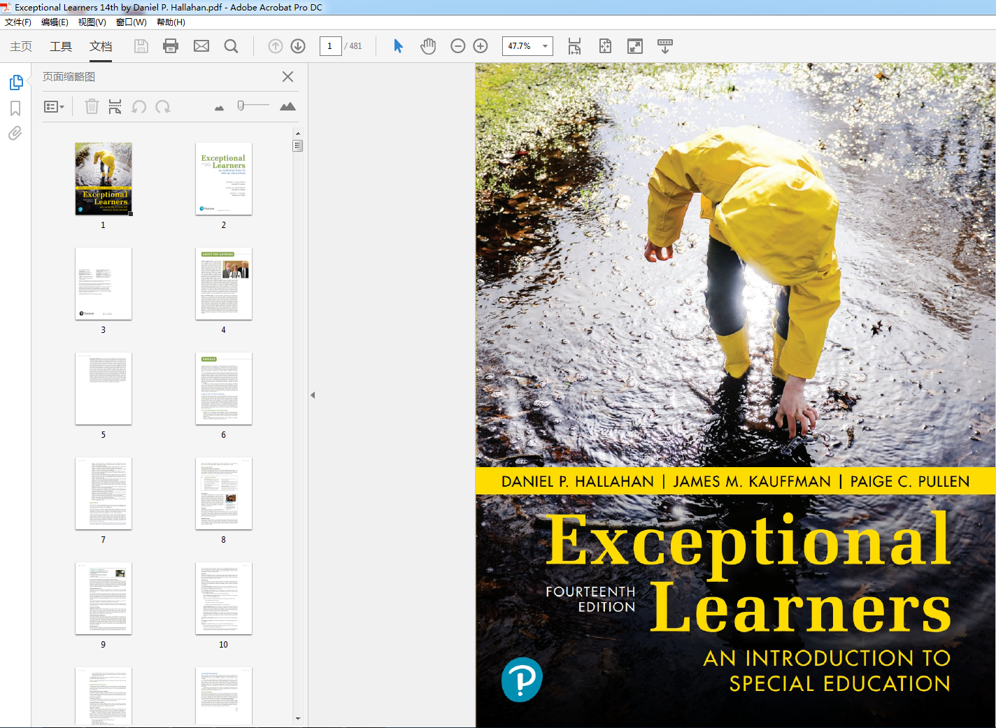This screenshot has width=996, height=728.
Task: Open the 帮助(H) menu
Action: (171, 22)
